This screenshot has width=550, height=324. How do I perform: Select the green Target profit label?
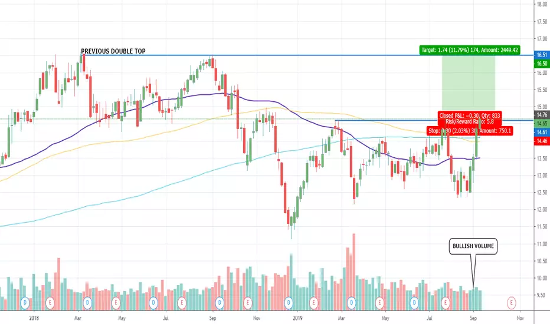[470, 50]
